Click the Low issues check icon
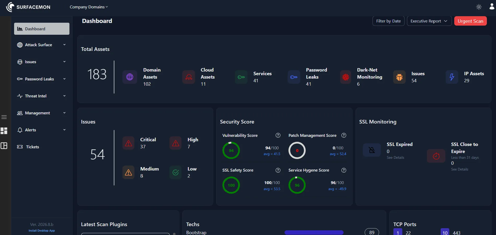Viewport: 496px width, 235px height. tap(176, 172)
